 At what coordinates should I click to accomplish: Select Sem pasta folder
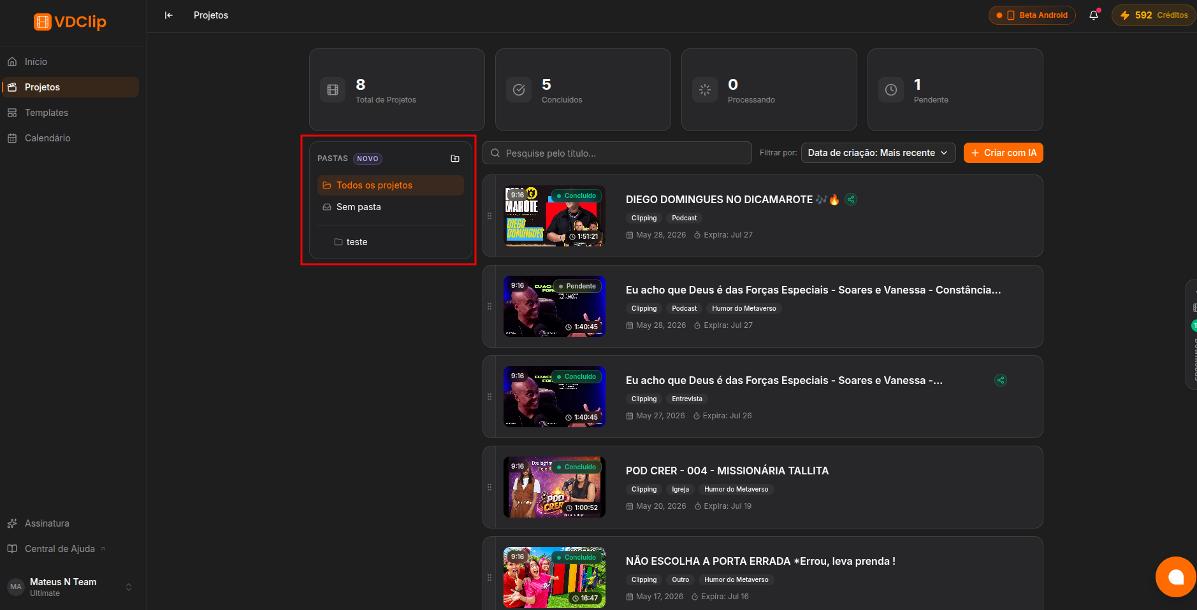pos(391,207)
